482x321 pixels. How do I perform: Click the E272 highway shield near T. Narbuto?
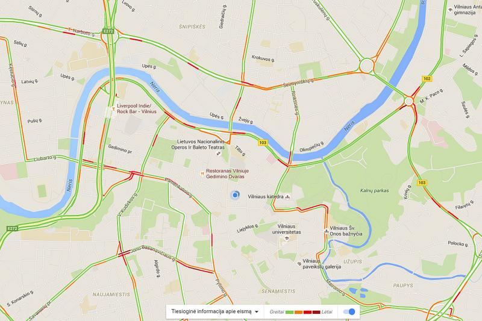pyautogui.click(x=108, y=31)
